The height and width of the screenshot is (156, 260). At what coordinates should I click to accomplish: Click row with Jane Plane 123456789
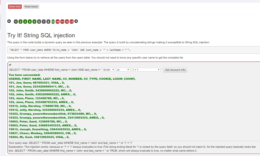(x=36, y=98)
